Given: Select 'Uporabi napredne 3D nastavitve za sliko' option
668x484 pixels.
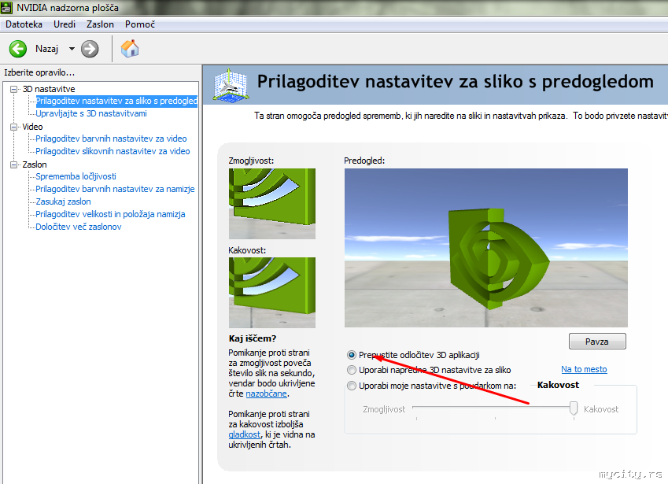Looking at the screenshot, I should [x=352, y=370].
